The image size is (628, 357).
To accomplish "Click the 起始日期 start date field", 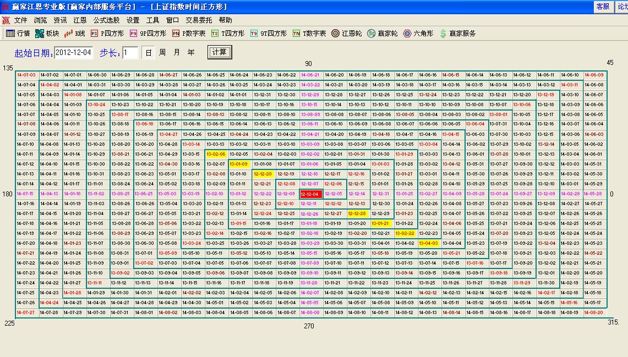I will [74, 53].
